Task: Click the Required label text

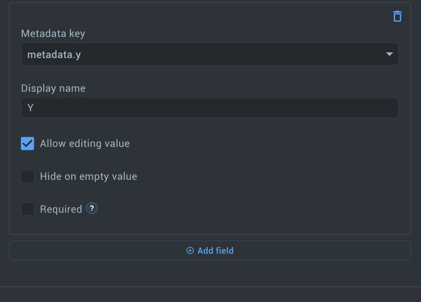Action: 61,209
